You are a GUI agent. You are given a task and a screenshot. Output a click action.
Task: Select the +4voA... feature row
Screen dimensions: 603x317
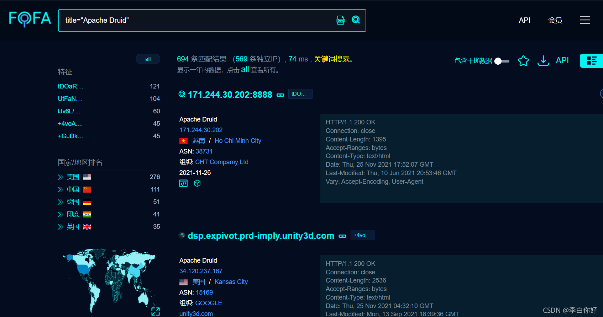[109, 124]
